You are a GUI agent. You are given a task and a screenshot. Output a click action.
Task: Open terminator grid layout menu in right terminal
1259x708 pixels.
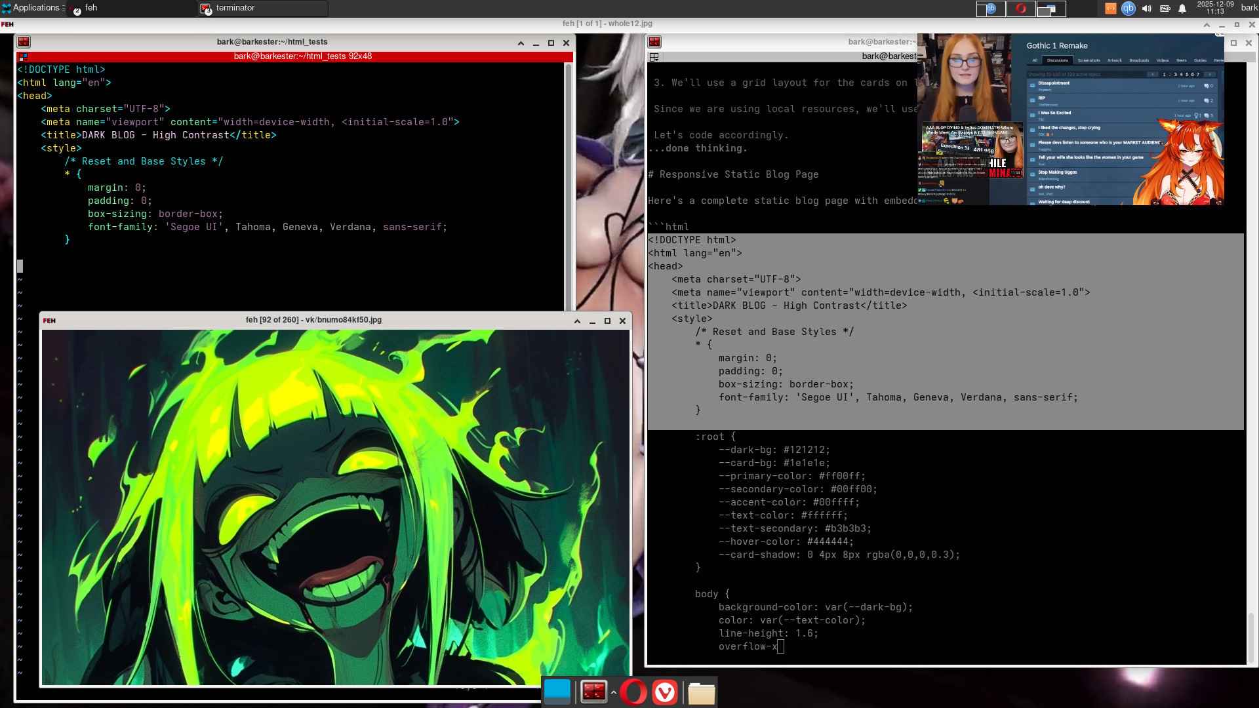[x=654, y=57]
